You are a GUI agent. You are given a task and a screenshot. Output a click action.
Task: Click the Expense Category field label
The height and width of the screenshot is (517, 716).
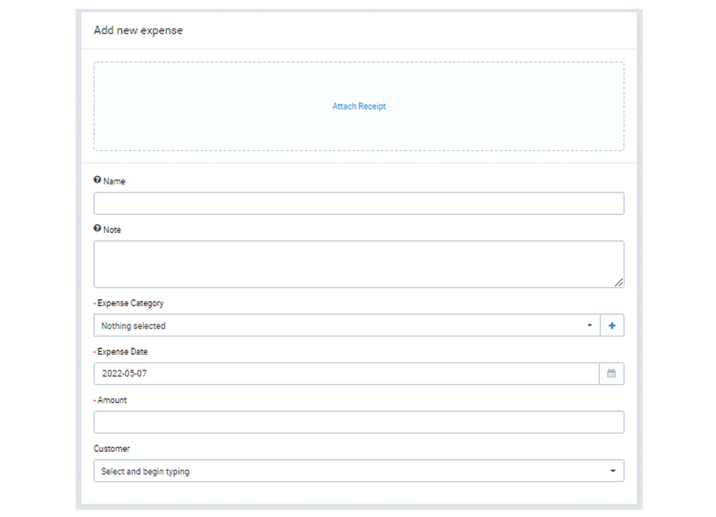click(x=130, y=303)
